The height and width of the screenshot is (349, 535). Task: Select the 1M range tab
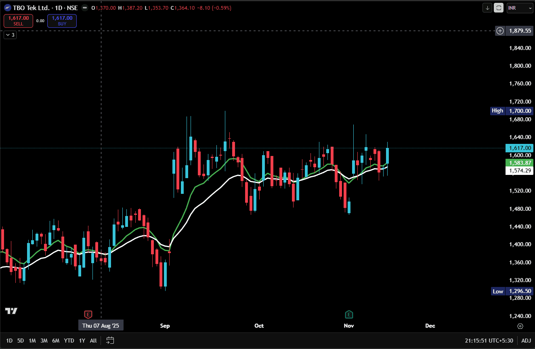pos(32,341)
